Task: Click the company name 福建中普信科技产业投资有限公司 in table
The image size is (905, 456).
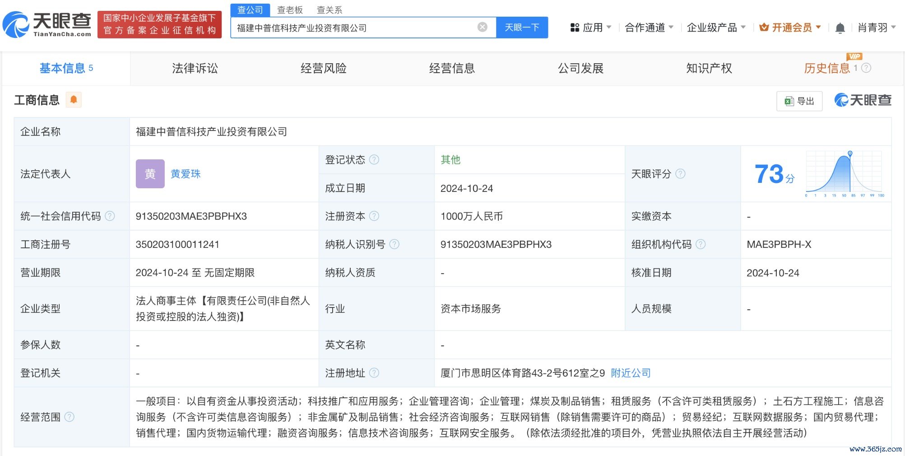Action: [x=211, y=131]
